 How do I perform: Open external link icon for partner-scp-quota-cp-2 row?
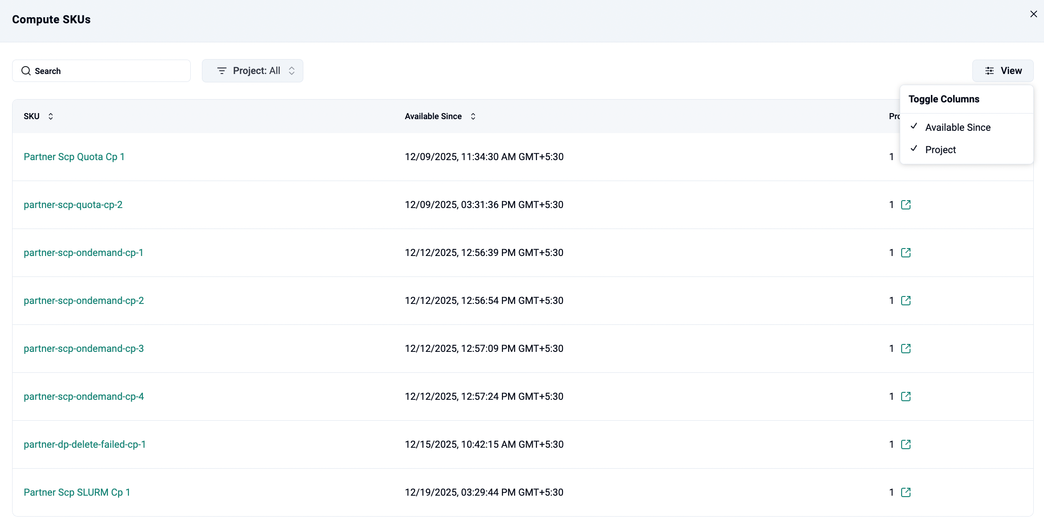pyautogui.click(x=905, y=205)
